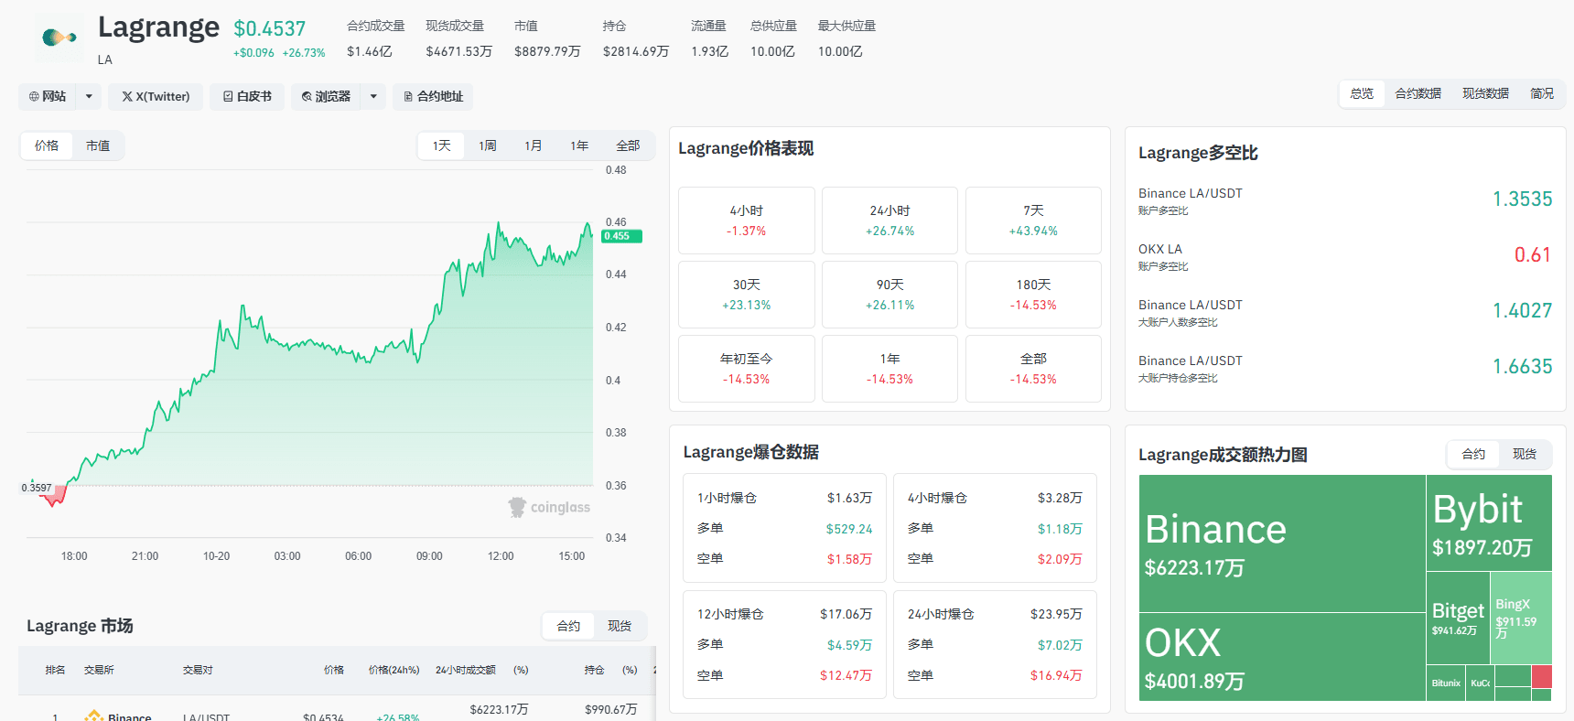Click the 1小时爆仓 liquidation total $1.63万
The width and height of the screenshot is (1574, 721).
[849, 498]
